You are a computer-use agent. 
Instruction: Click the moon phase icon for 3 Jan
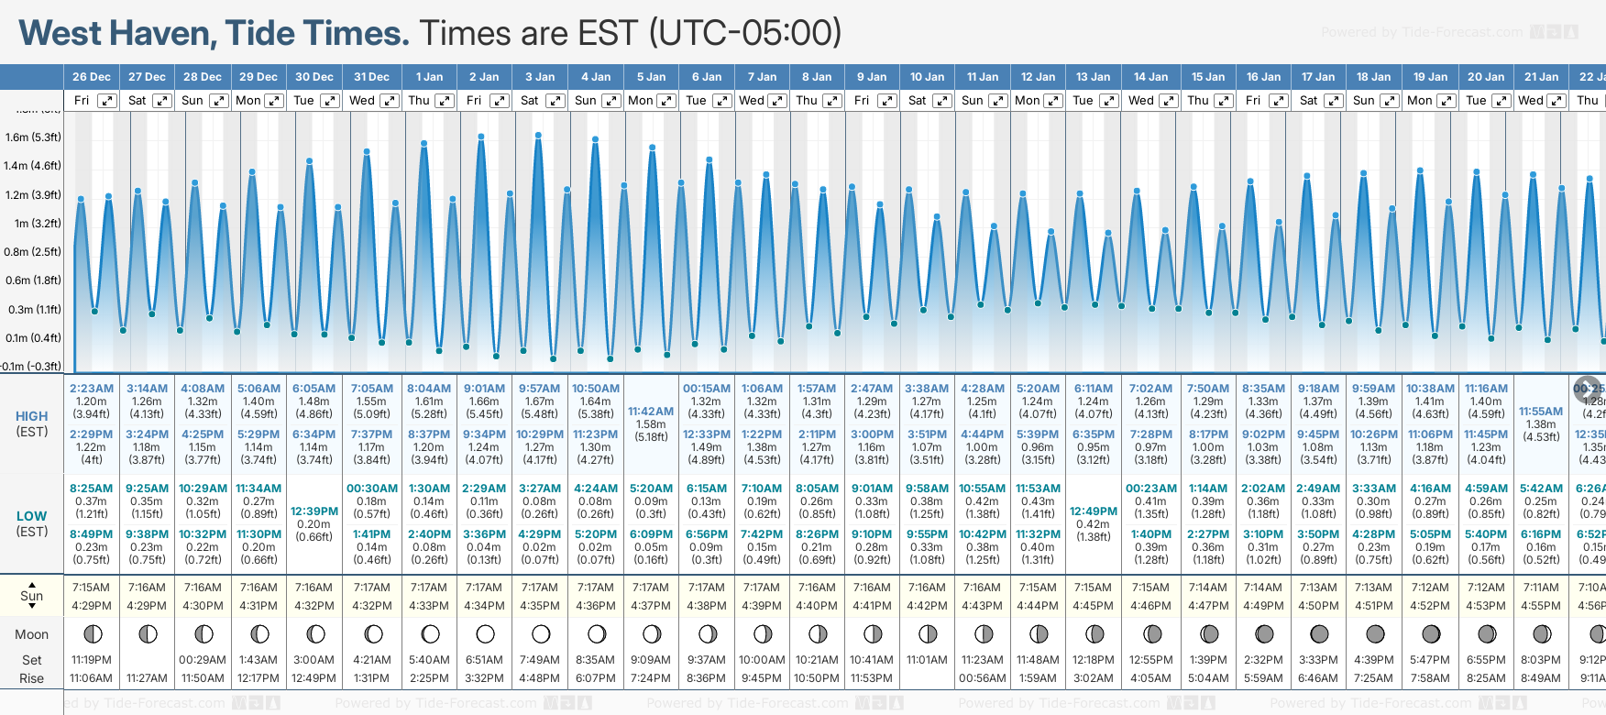(541, 633)
